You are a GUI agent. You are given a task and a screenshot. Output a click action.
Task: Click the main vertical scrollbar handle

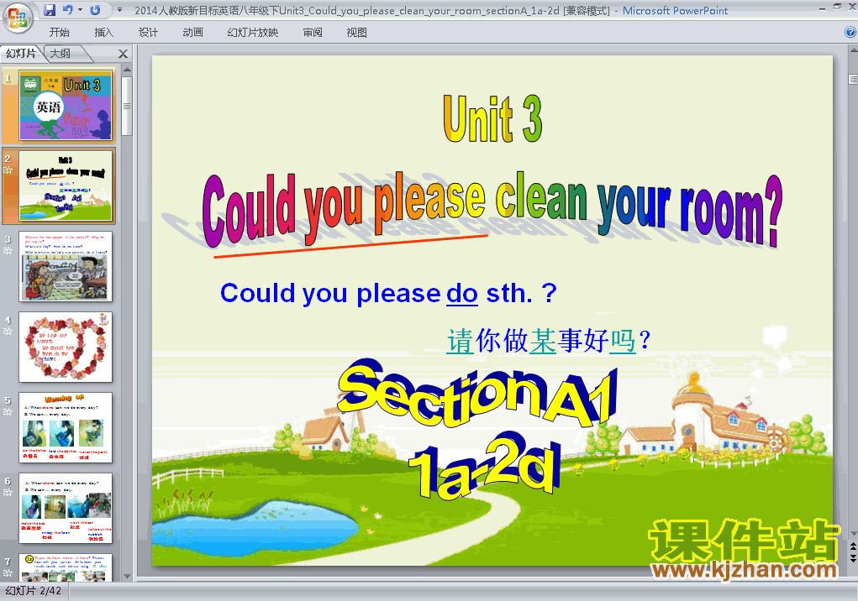(853, 80)
